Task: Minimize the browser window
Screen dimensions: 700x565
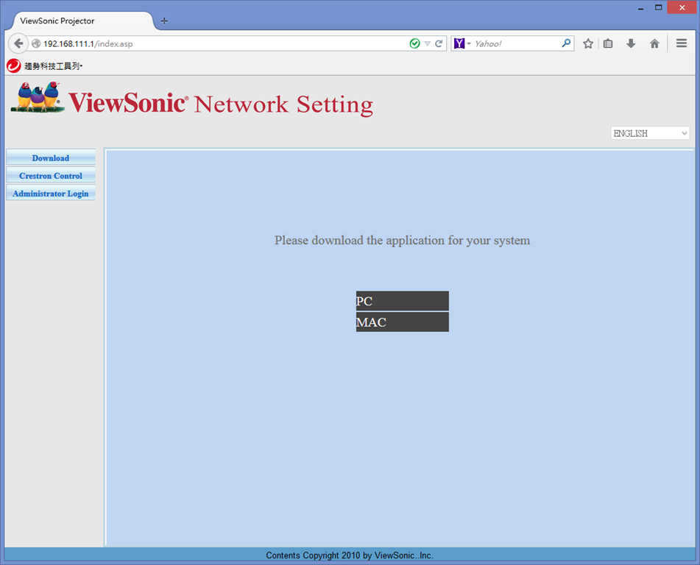Action: point(640,8)
